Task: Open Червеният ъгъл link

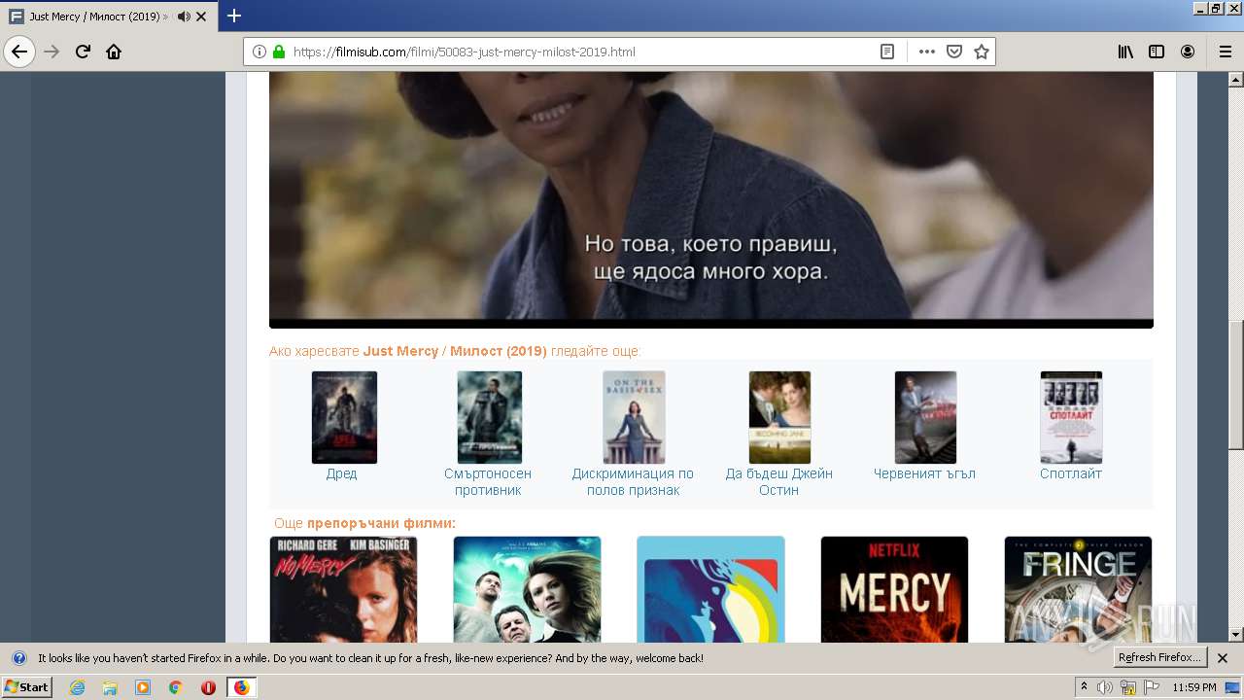Action: 924,473
